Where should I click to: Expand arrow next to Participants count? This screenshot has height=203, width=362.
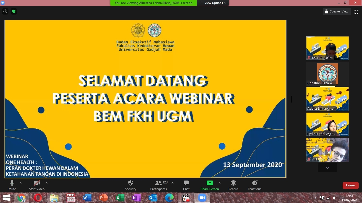pos(173,183)
